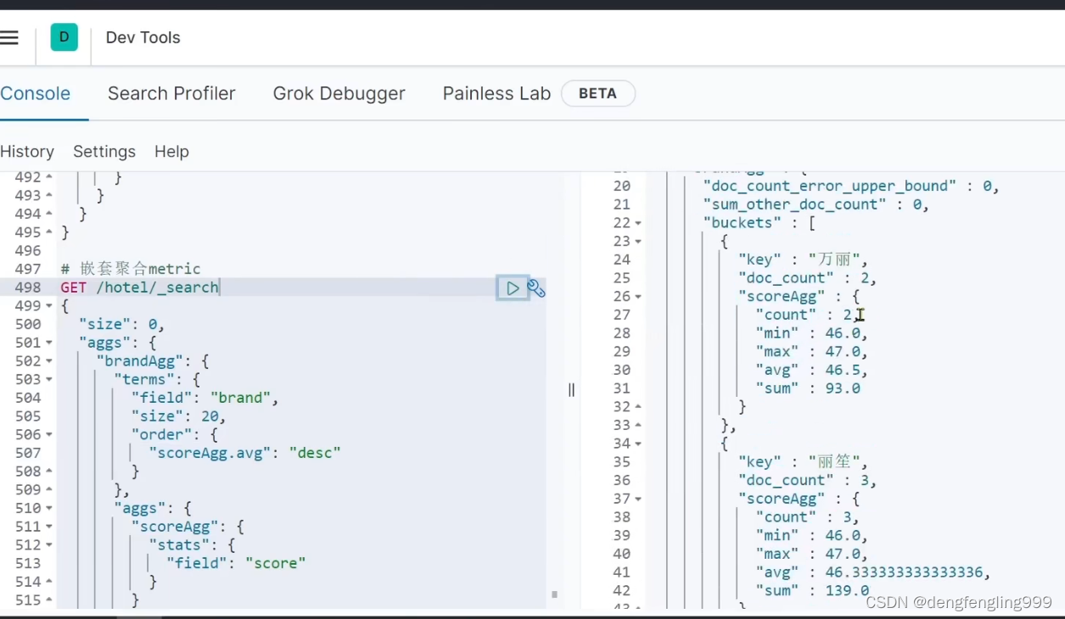Collapse the order block at line 506
This screenshot has height=619, width=1065.
click(x=48, y=435)
